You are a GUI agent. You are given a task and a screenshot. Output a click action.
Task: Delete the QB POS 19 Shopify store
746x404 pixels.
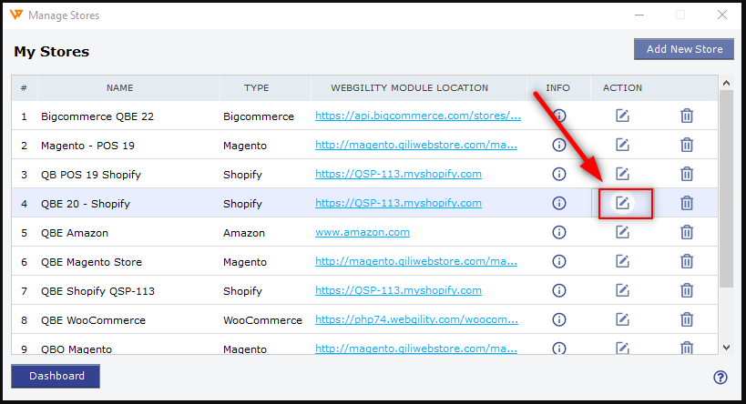coord(687,174)
